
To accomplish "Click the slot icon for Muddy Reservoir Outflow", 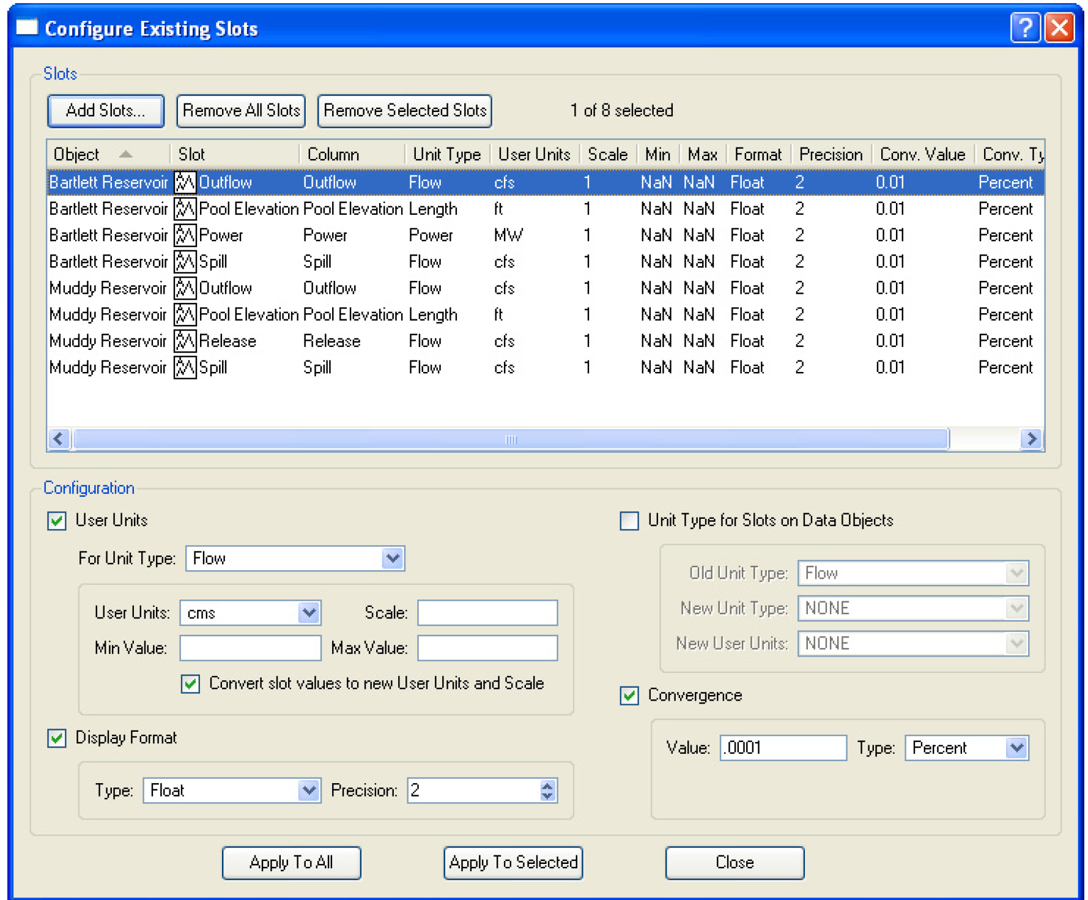I will click(x=185, y=288).
